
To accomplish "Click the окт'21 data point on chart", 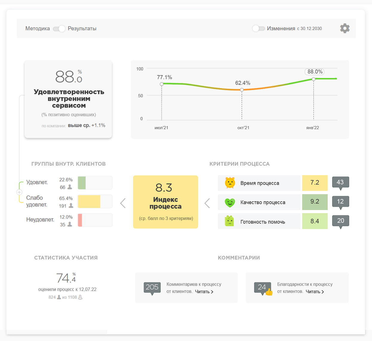I will (x=242, y=90).
